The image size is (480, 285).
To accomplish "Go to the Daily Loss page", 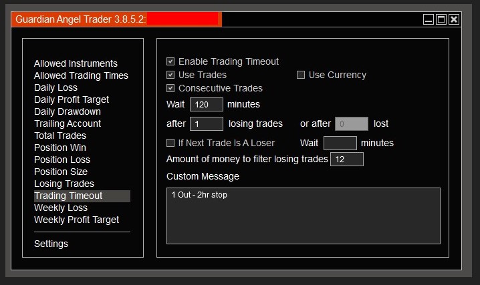I will (55, 87).
